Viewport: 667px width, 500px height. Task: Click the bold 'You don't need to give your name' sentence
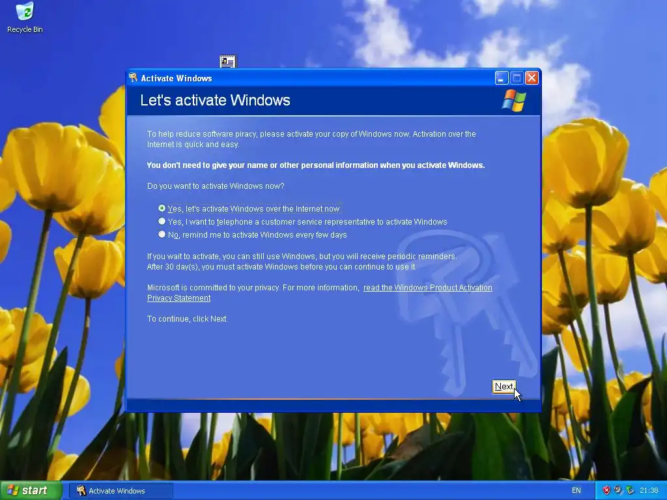point(316,165)
